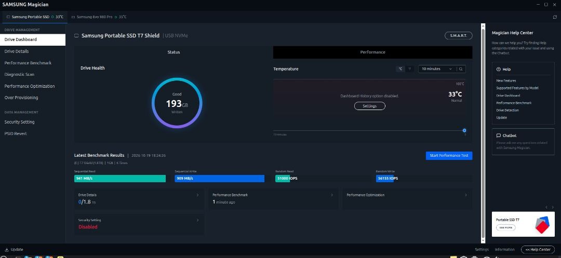The image size is (561, 258).
Task: Click the Chatbot speech bubble icon
Action: pos(498,136)
